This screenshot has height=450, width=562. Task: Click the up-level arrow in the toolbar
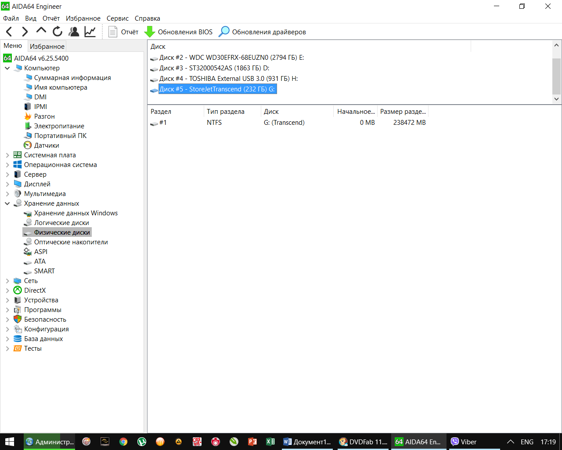click(x=41, y=31)
